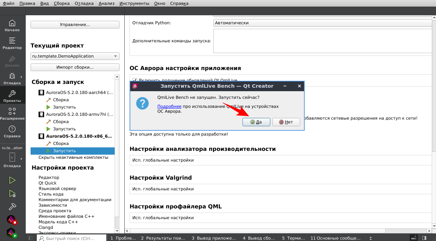This screenshot has width=436, height=241.
Task: Open the Отладка debug mode
Action: pos(13,79)
